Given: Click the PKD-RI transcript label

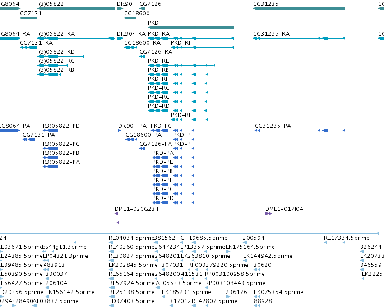Looking at the screenshot, I should click(180, 42).
